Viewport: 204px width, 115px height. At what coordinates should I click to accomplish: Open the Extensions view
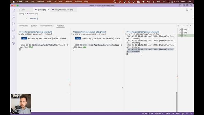[13, 37]
